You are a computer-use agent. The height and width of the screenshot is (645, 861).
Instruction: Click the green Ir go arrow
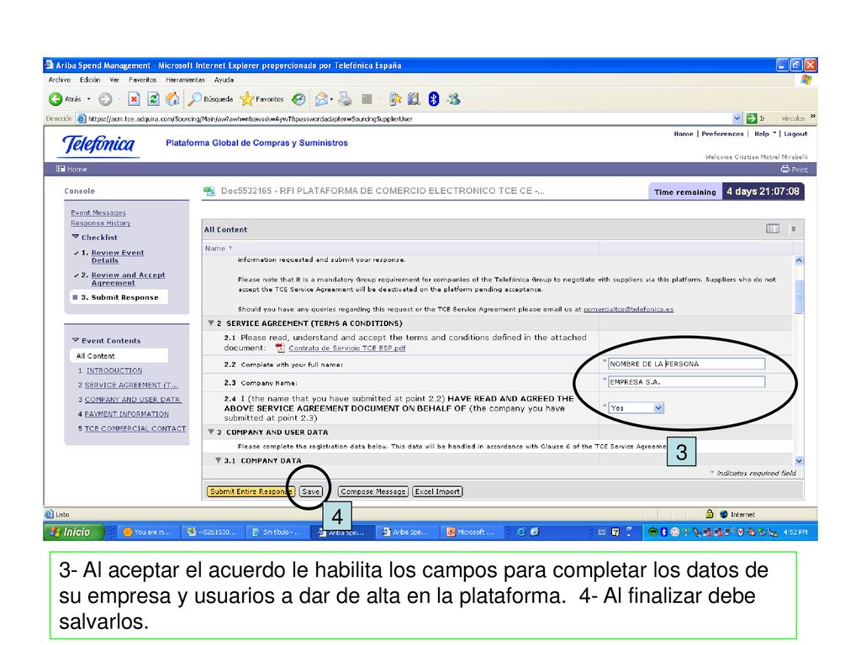click(x=752, y=118)
